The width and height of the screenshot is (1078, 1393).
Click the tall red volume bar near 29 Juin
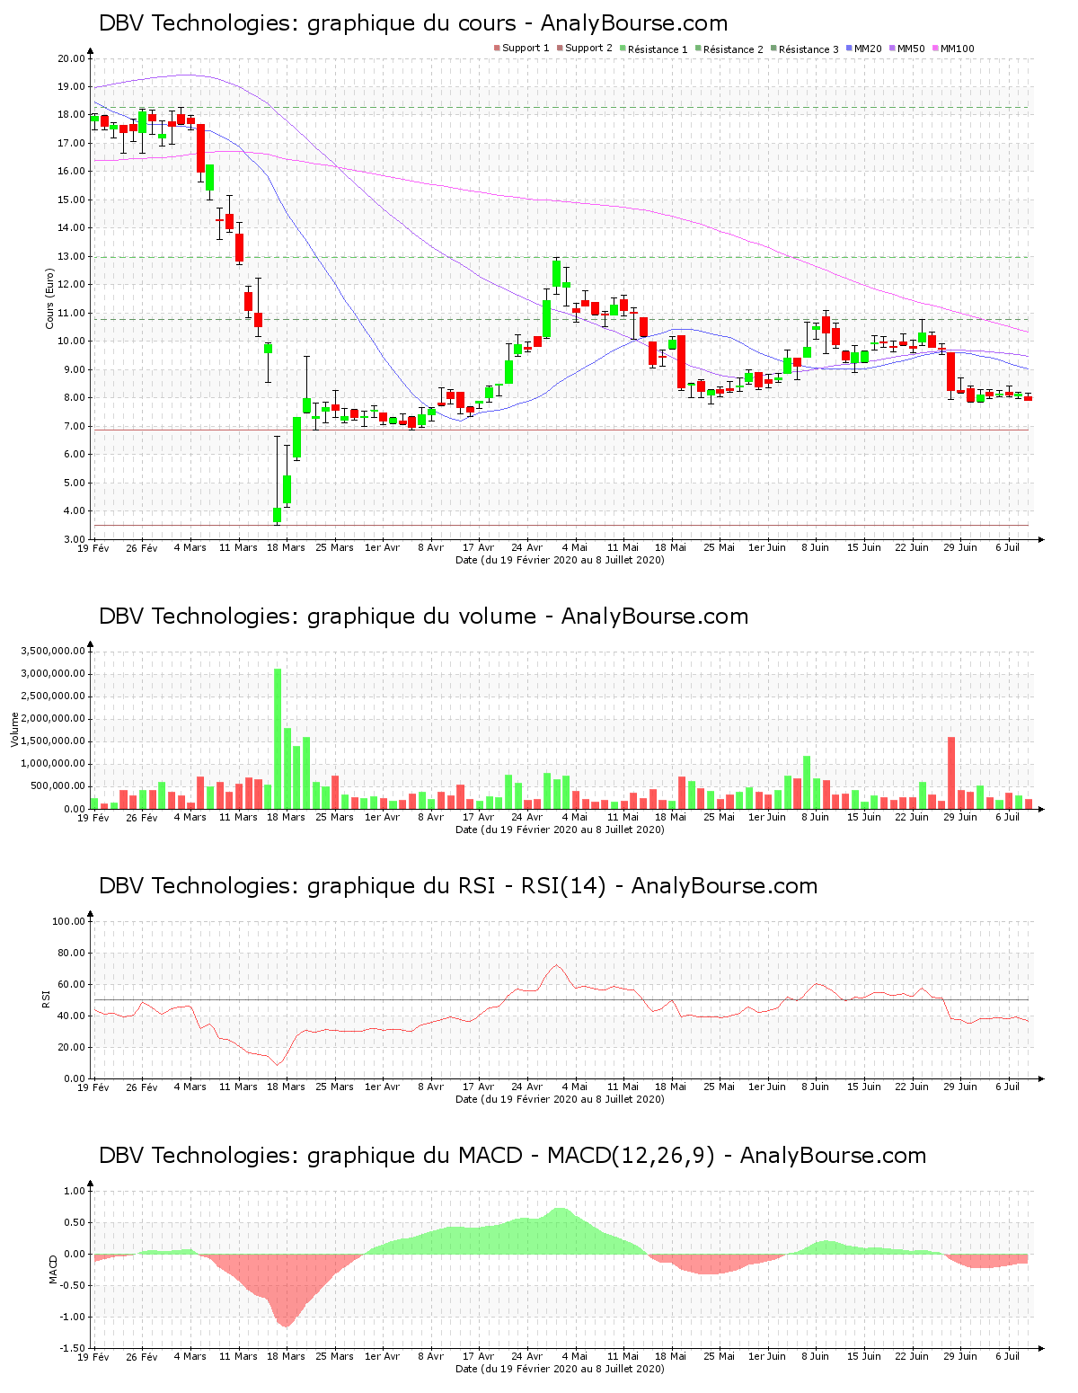pyautogui.click(x=951, y=773)
